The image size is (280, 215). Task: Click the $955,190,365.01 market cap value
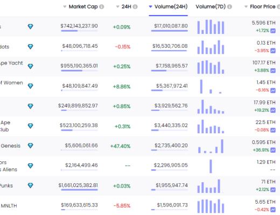click(79, 66)
